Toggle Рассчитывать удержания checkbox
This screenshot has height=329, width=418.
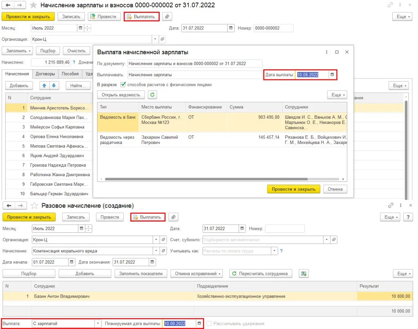pos(209,323)
